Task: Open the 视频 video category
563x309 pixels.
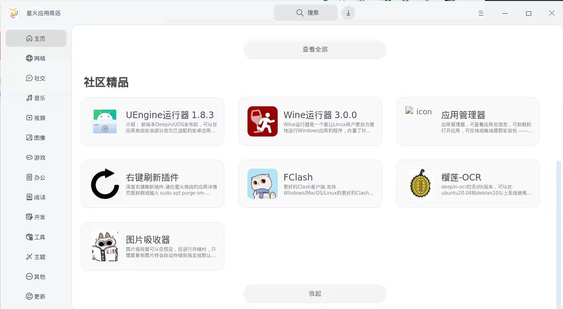Action: pos(36,118)
